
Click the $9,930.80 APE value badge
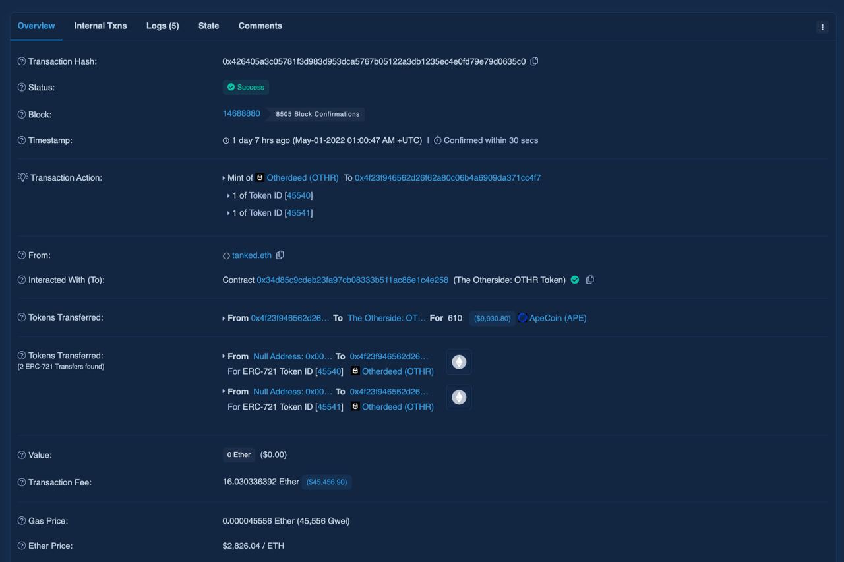coord(493,318)
